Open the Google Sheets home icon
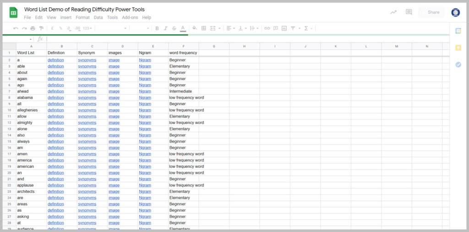 [13, 12]
